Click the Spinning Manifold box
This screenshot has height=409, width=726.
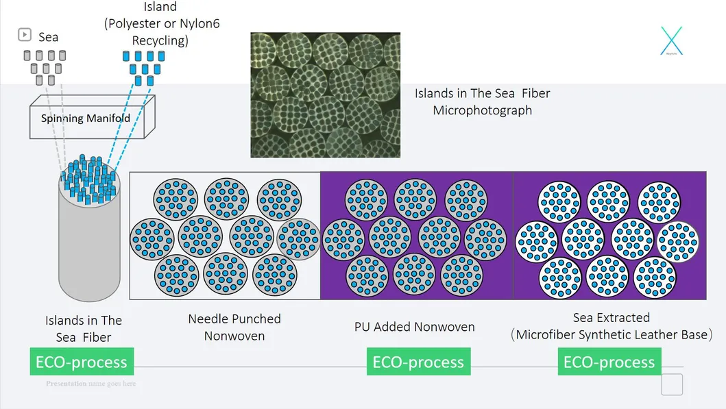86,119
